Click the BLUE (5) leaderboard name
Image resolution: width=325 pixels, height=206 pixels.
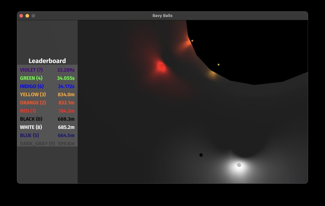tap(29, 135)
